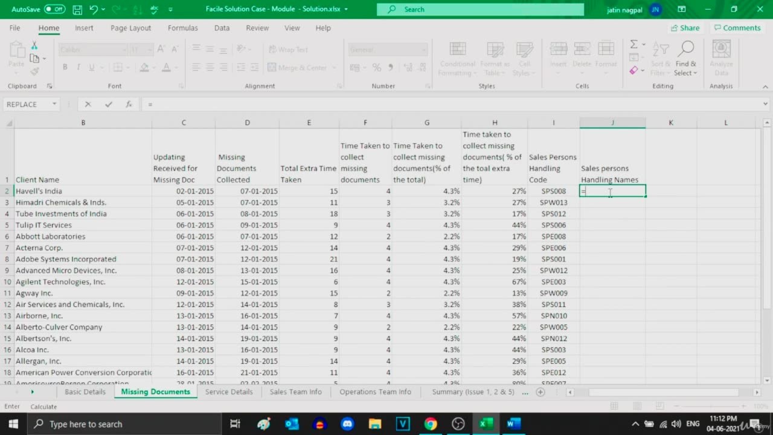Cut selection with the scissors icon
773x435 pixels.
click(34, 46)
